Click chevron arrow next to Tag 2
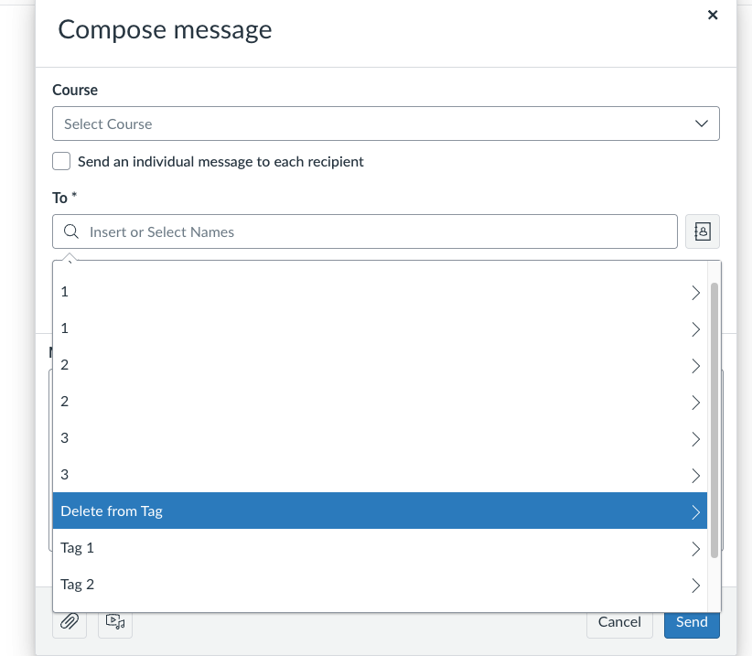The height and width of the screenshot is (656, 752). 696,585
